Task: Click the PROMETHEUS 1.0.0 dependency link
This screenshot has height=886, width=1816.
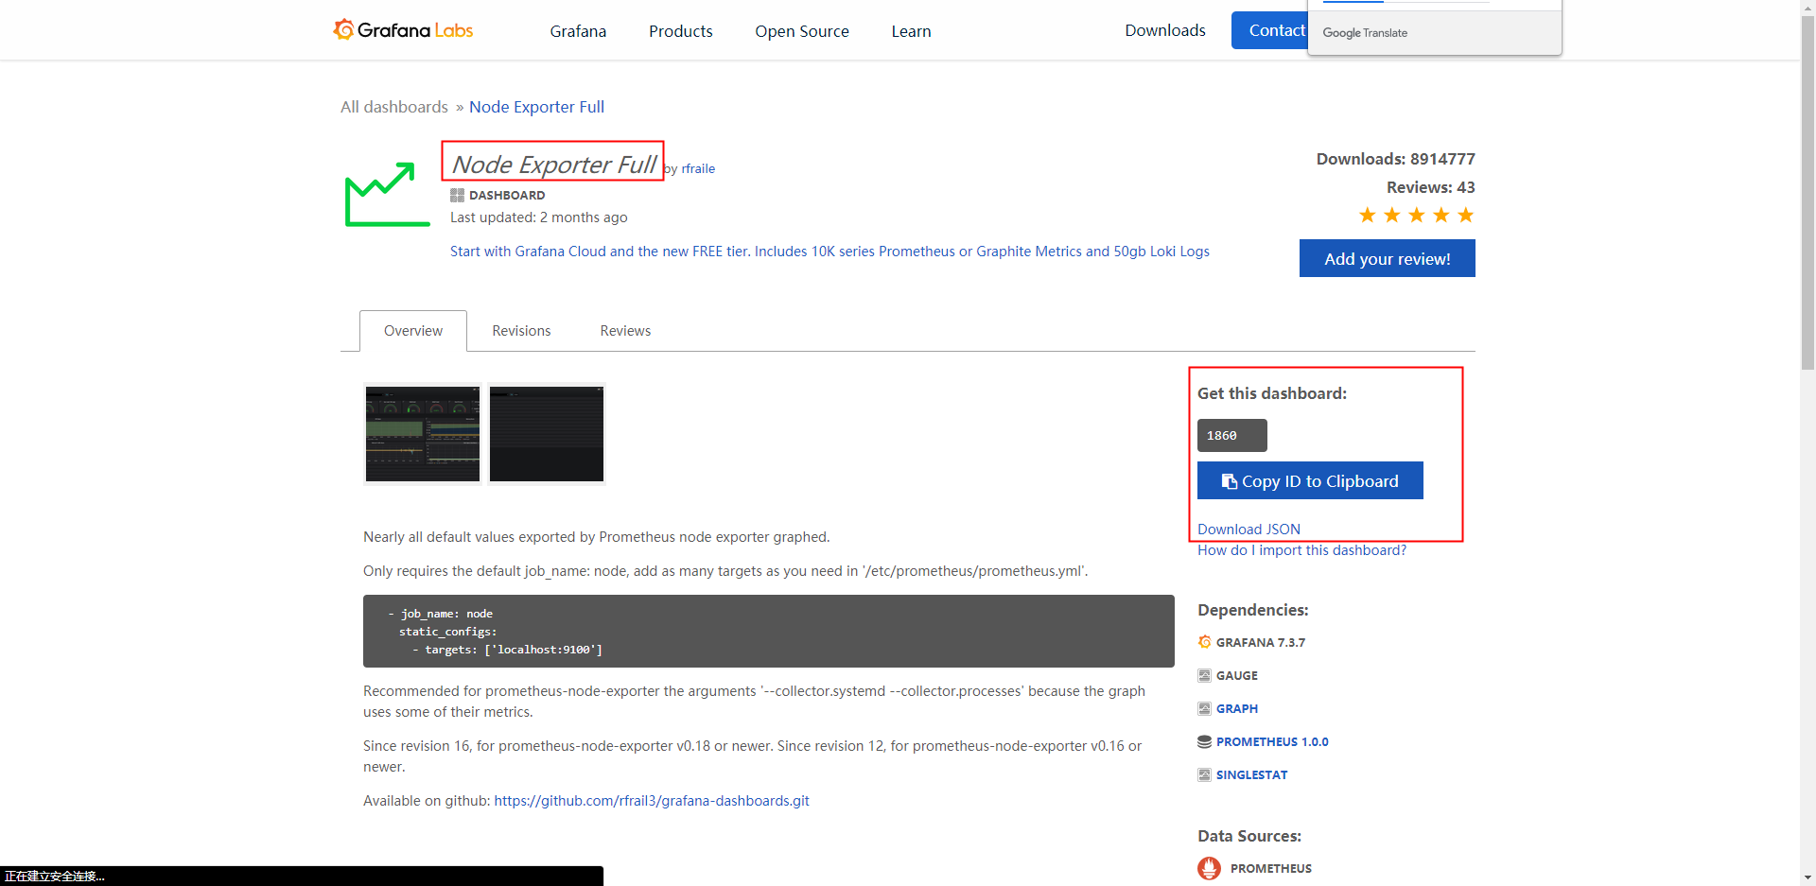Action: click(1272, 741)
